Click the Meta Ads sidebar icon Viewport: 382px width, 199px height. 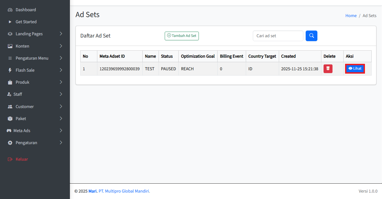(9, 131)
